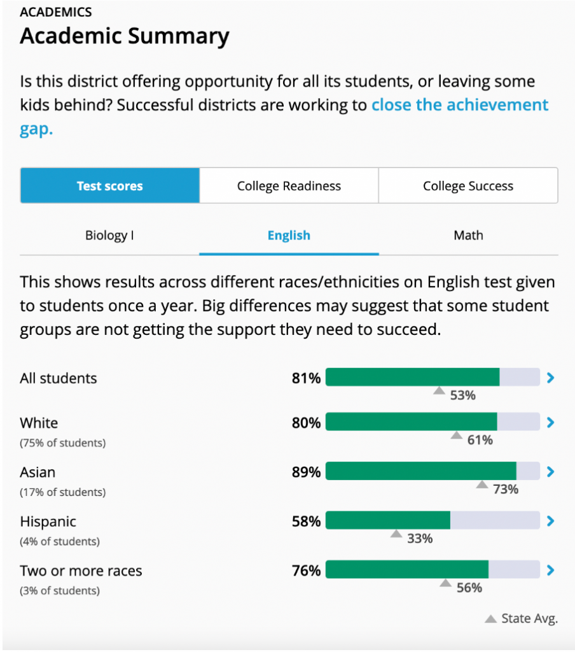This screenshot has width=575, height=652.
Task: Click the 61% state average triangle marker
Action: point(456,436)
